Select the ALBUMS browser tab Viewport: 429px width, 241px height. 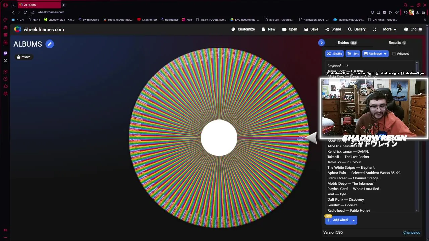pos(39,5)
